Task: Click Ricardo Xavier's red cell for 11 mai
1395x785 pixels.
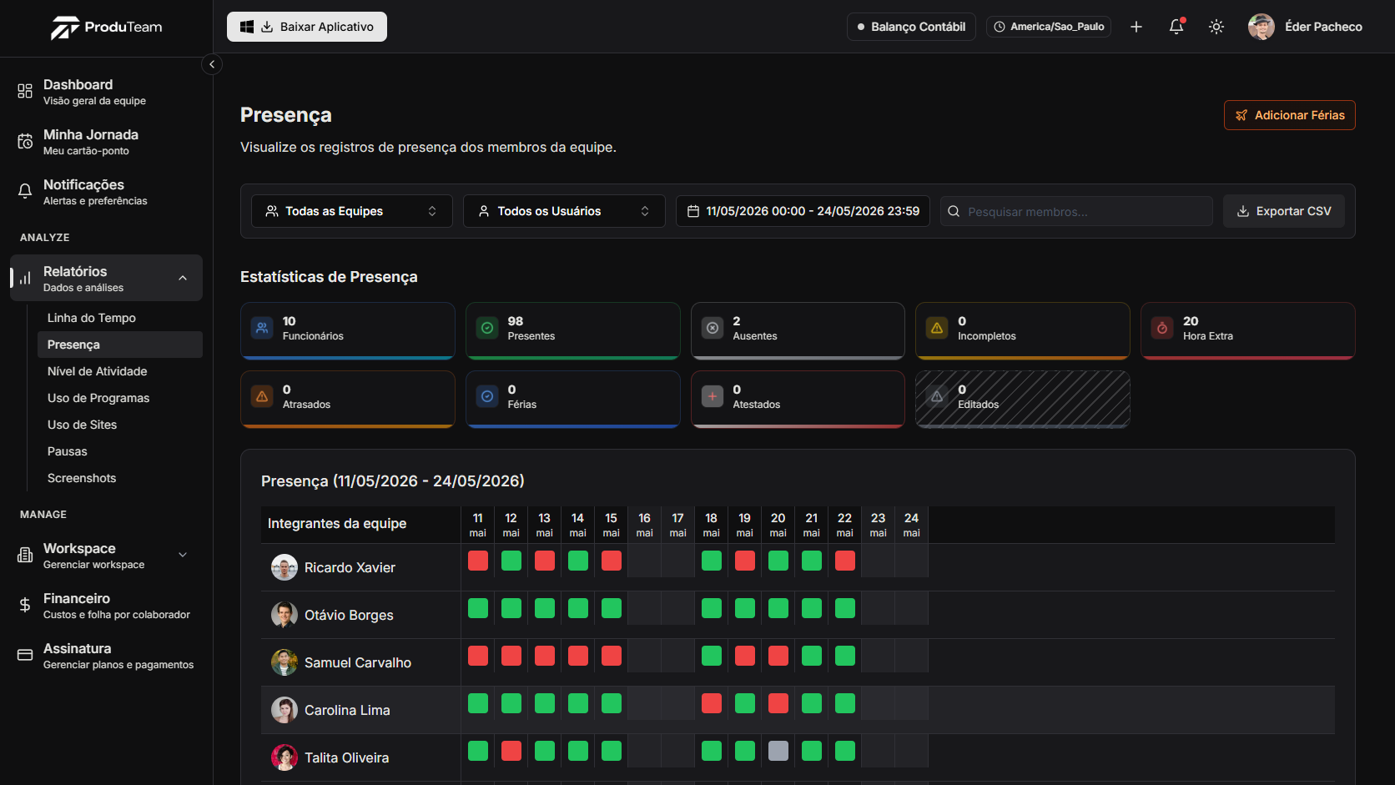Action: point(478,561)
